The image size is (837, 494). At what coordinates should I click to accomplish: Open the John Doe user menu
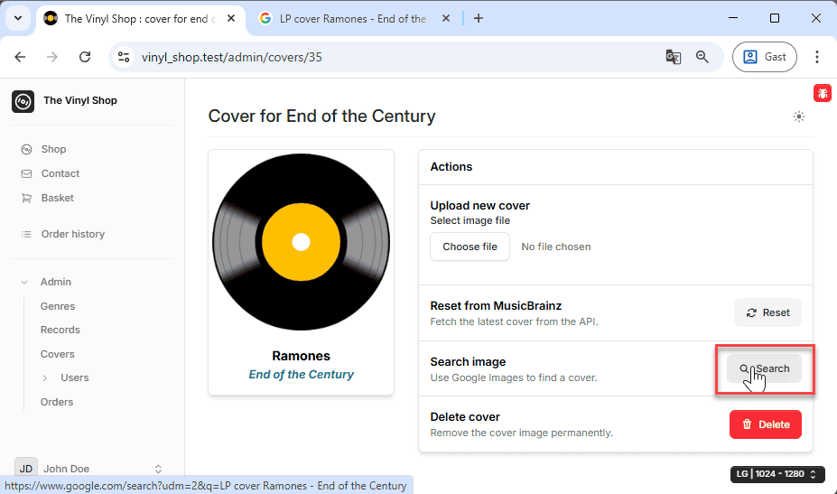pos(88,469)
